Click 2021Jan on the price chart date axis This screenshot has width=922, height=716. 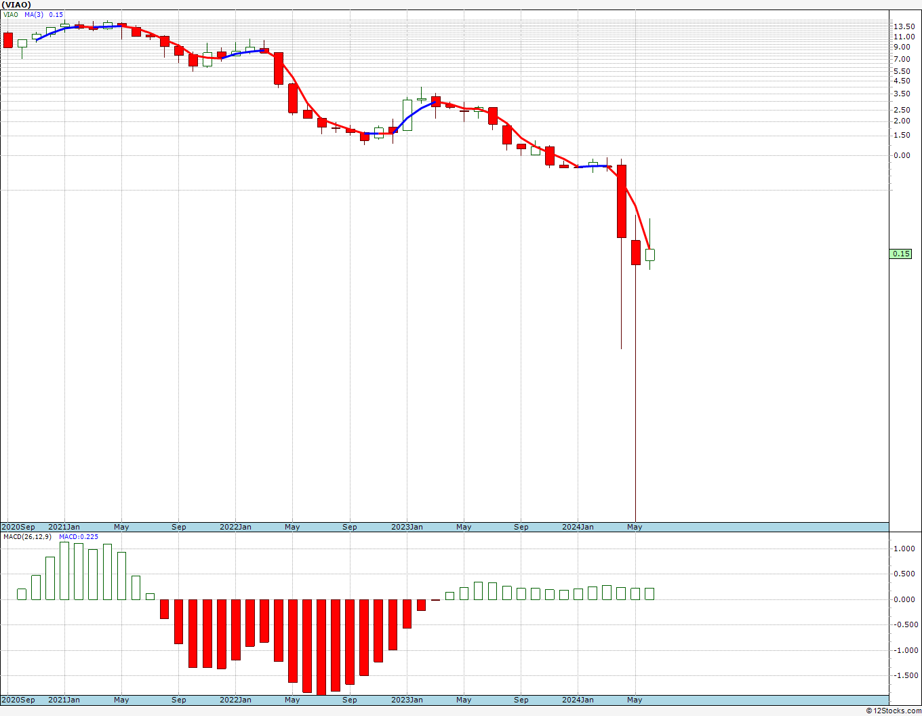64,527
